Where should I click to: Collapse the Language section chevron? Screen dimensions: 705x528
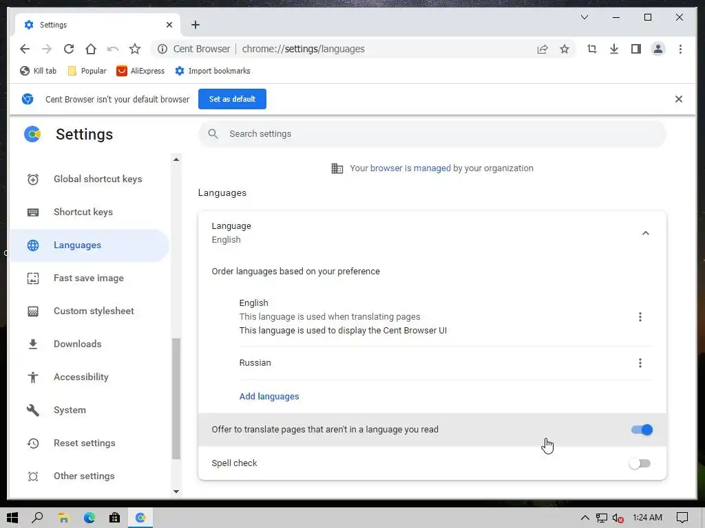click(646, 233)
